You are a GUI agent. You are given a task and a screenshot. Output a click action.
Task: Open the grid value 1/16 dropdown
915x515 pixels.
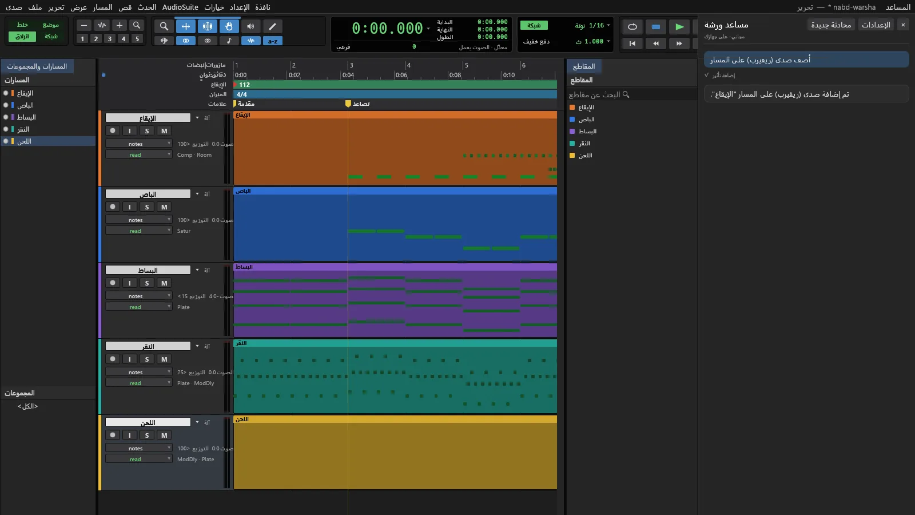click(608, 25)
